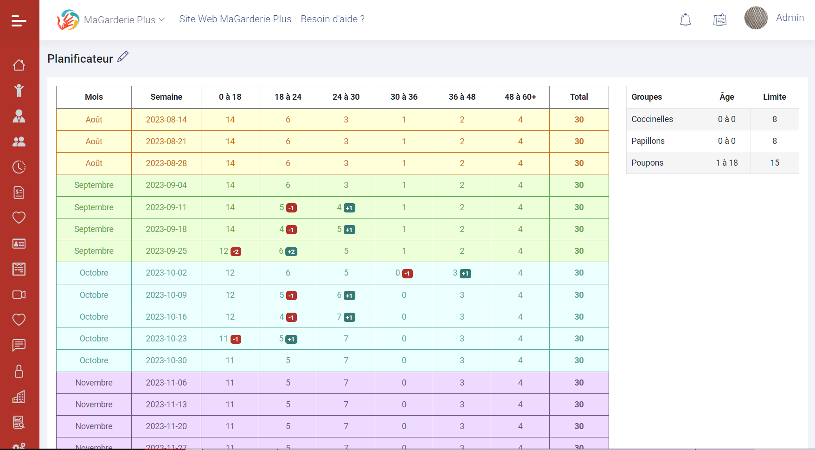Open the group of people sidebar icon
815x450 pixels.
pos(19,141)
